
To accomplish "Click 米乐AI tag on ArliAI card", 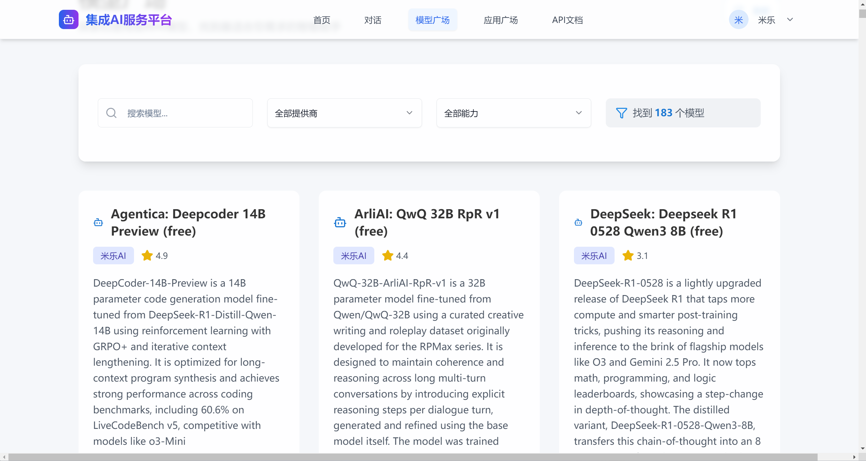I will coord(354,256).
